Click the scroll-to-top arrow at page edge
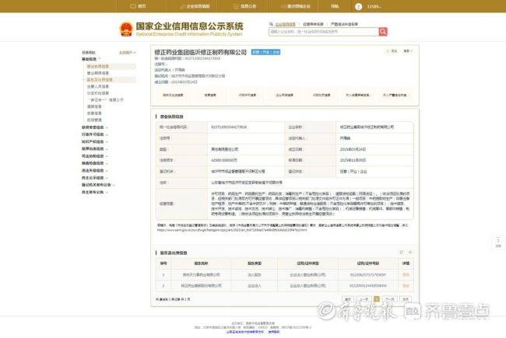Screen dimensions: 506x338 [x=498, y=242]
